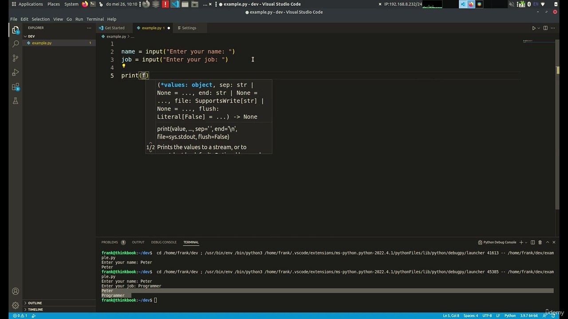Select the Terminal panel tab
This screenshot has width=568, height=319.
191,242
